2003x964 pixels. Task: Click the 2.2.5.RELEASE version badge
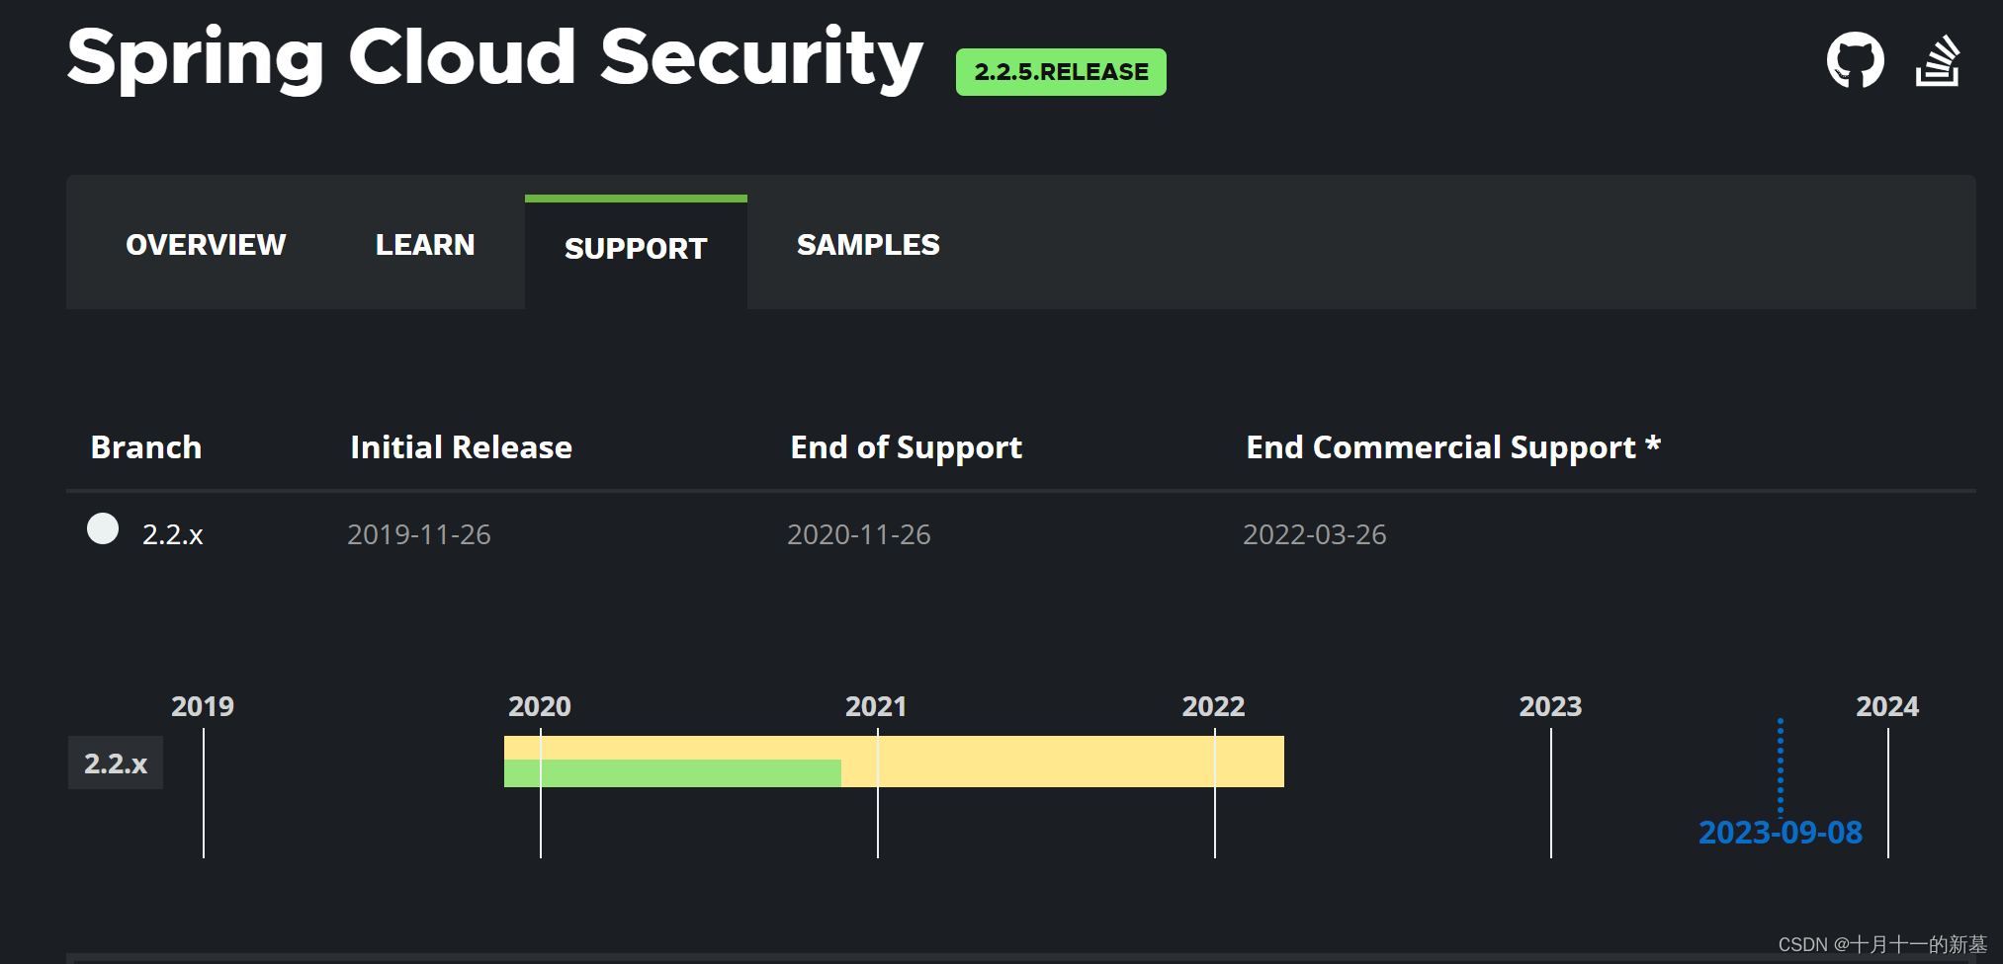pos(1060,71)
